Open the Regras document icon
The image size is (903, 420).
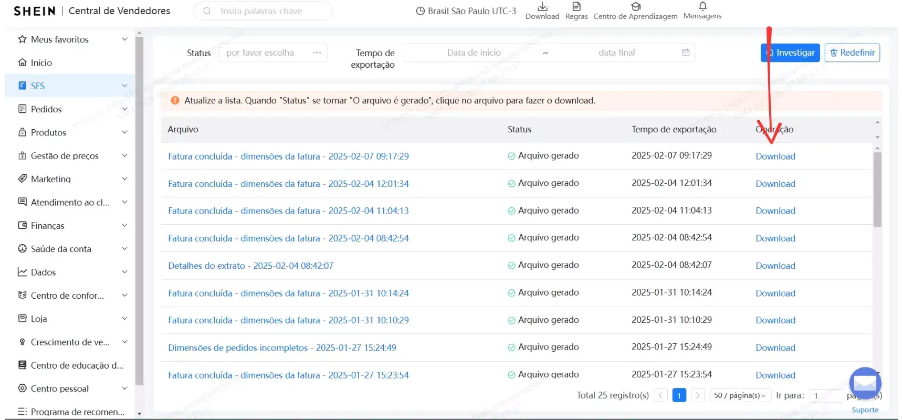[576, 6]
